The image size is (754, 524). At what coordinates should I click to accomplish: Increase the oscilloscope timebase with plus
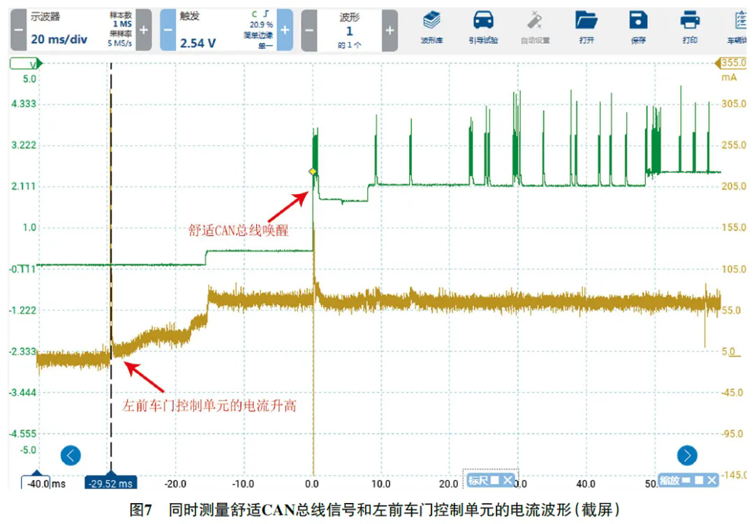(143, 30)
